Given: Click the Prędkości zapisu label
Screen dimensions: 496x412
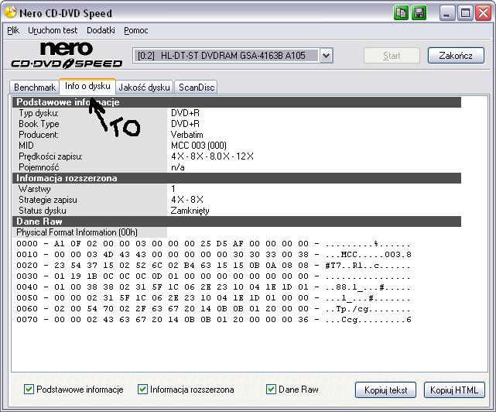Looking at the screenshot, I should point(50,156).
